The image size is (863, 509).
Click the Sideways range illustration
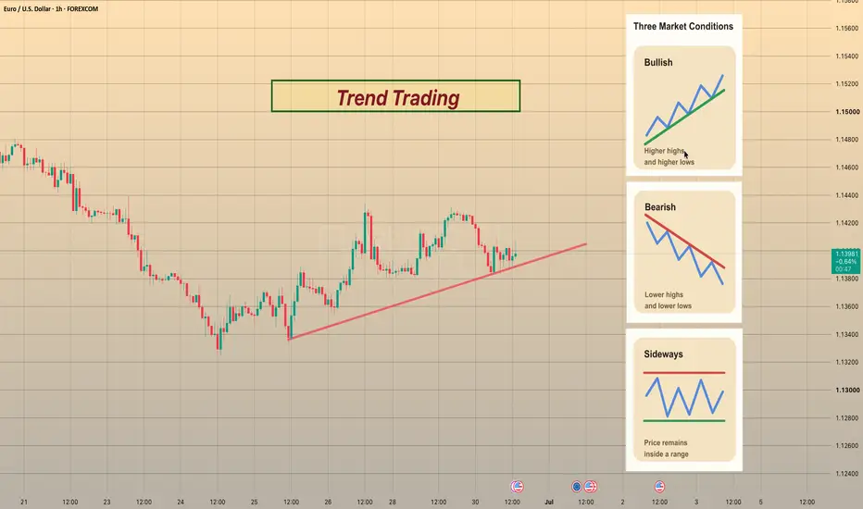point(684,397)
